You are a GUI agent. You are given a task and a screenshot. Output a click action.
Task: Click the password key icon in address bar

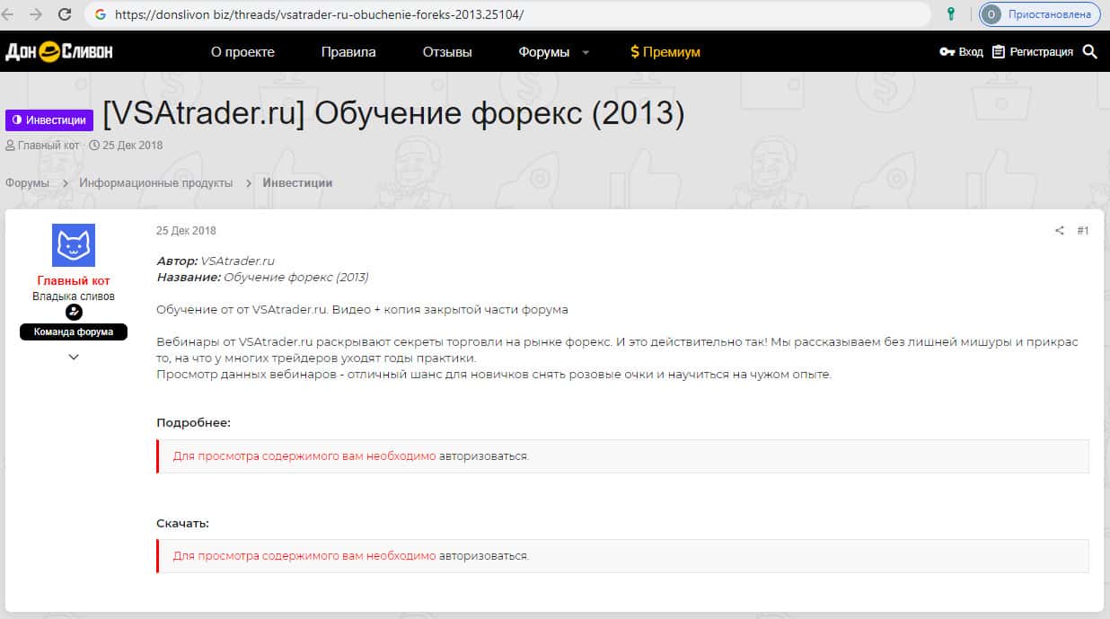pos(951,14)
